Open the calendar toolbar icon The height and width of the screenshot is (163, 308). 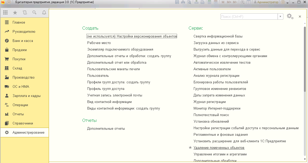pyautogui.click(x=216, y=2)
